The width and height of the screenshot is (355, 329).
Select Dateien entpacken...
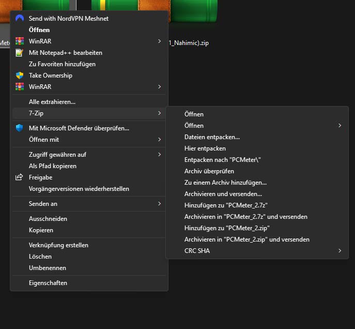(x=257, y=137)
